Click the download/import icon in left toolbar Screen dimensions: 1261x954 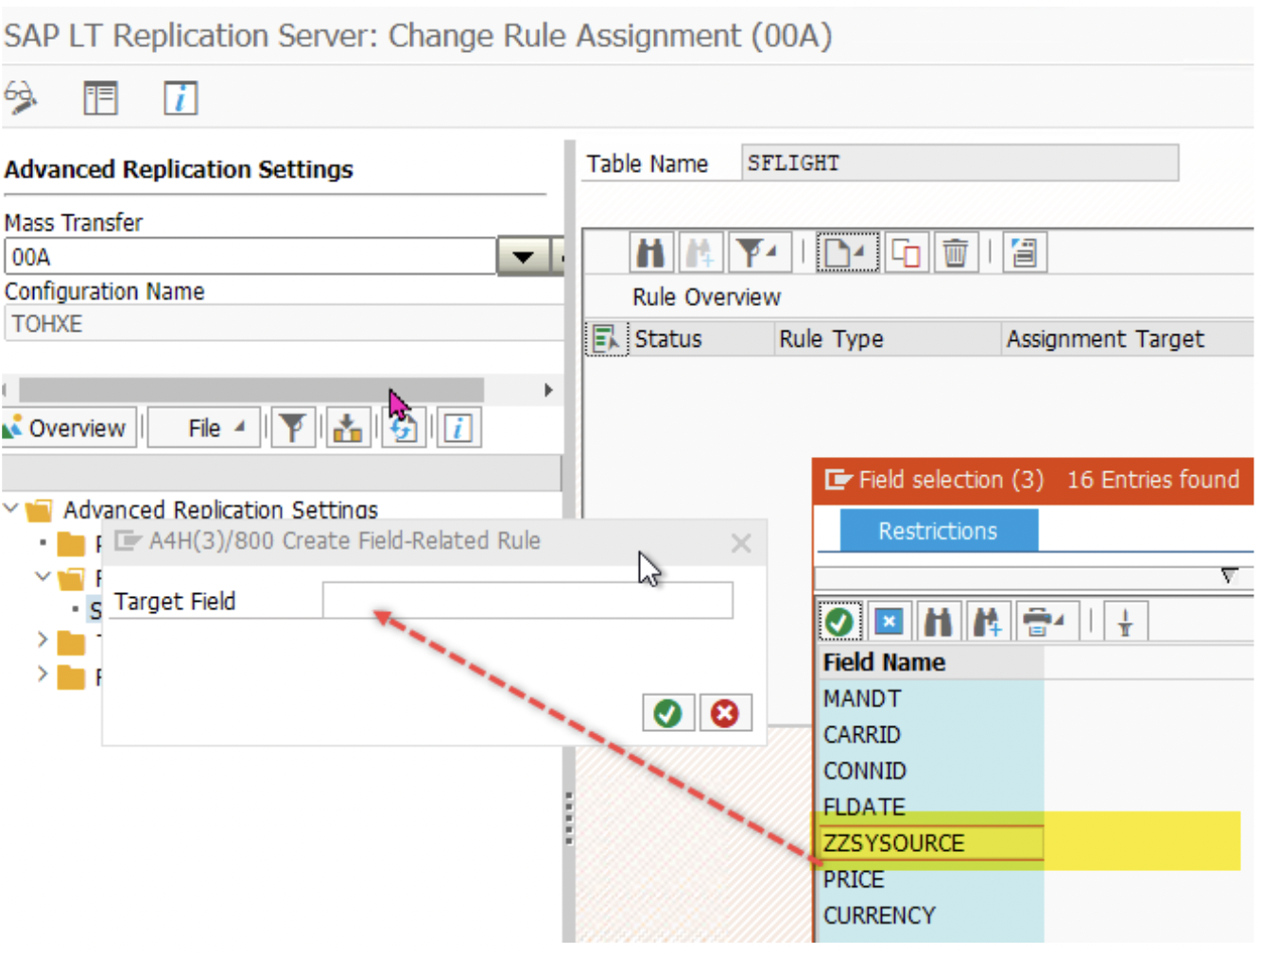(348, 428)
